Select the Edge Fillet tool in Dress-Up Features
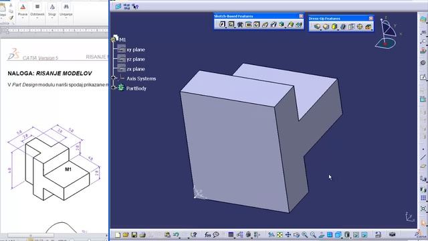 point(317,27)
